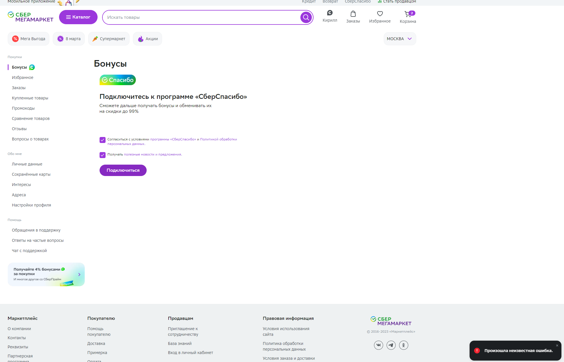Open Обращения в поддержку in sidebar
The height and width of the screenshot is (362, 564).
point(36,230)
